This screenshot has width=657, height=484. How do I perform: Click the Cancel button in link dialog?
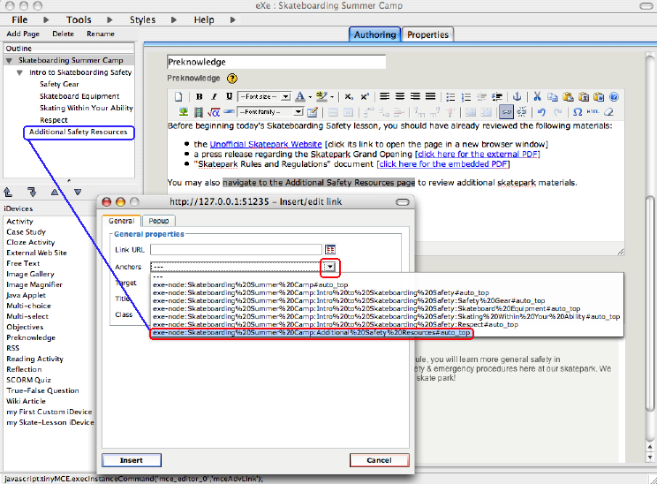point(379,460)
